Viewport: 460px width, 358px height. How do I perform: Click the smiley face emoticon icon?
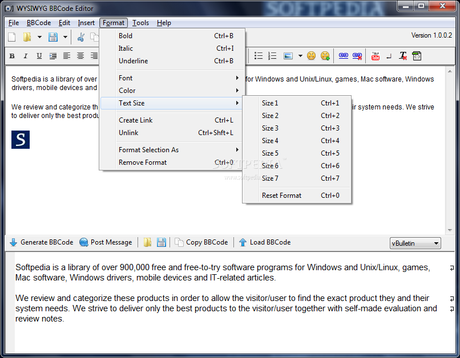[x=311, y=55]
